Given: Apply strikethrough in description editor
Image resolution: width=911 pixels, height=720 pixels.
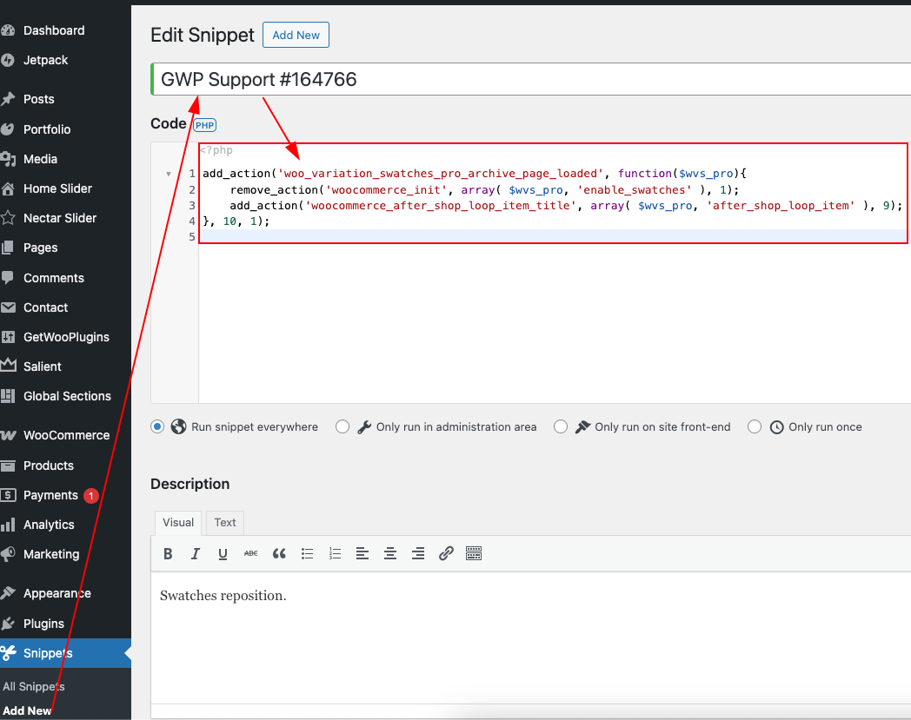Looking at the screenshot, I should (x=251, y=554).
